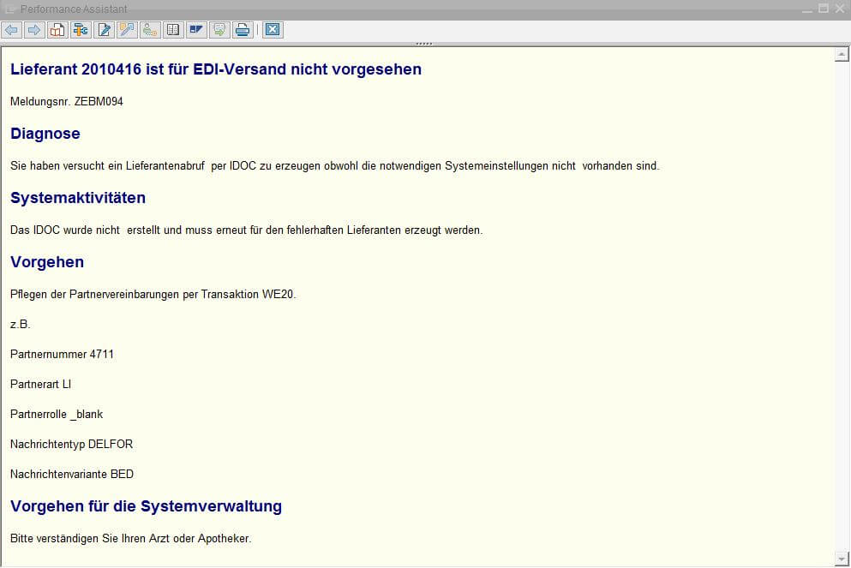The width and height of the screenshot is (851, 568).
Task: Click the green arrow document icon
Action: tap(219, 30)
